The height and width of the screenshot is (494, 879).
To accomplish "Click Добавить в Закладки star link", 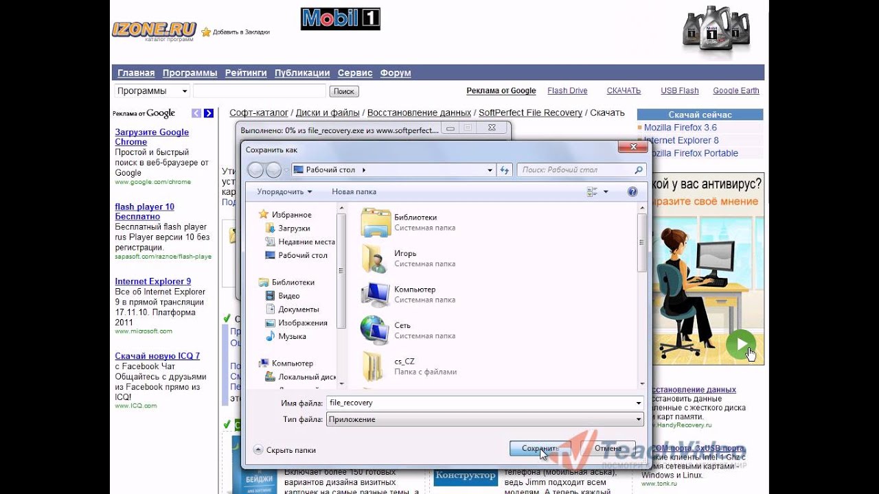I will [x=236, y=32].
